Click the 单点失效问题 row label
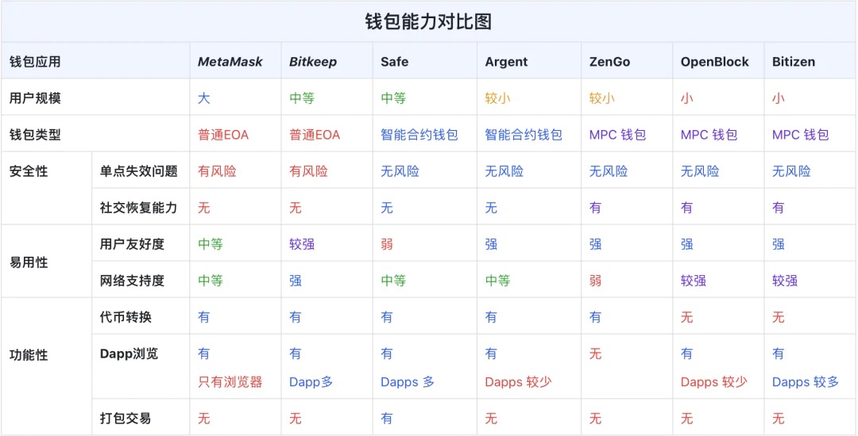Screen dimensions: 858x436 tap(138, 171)
